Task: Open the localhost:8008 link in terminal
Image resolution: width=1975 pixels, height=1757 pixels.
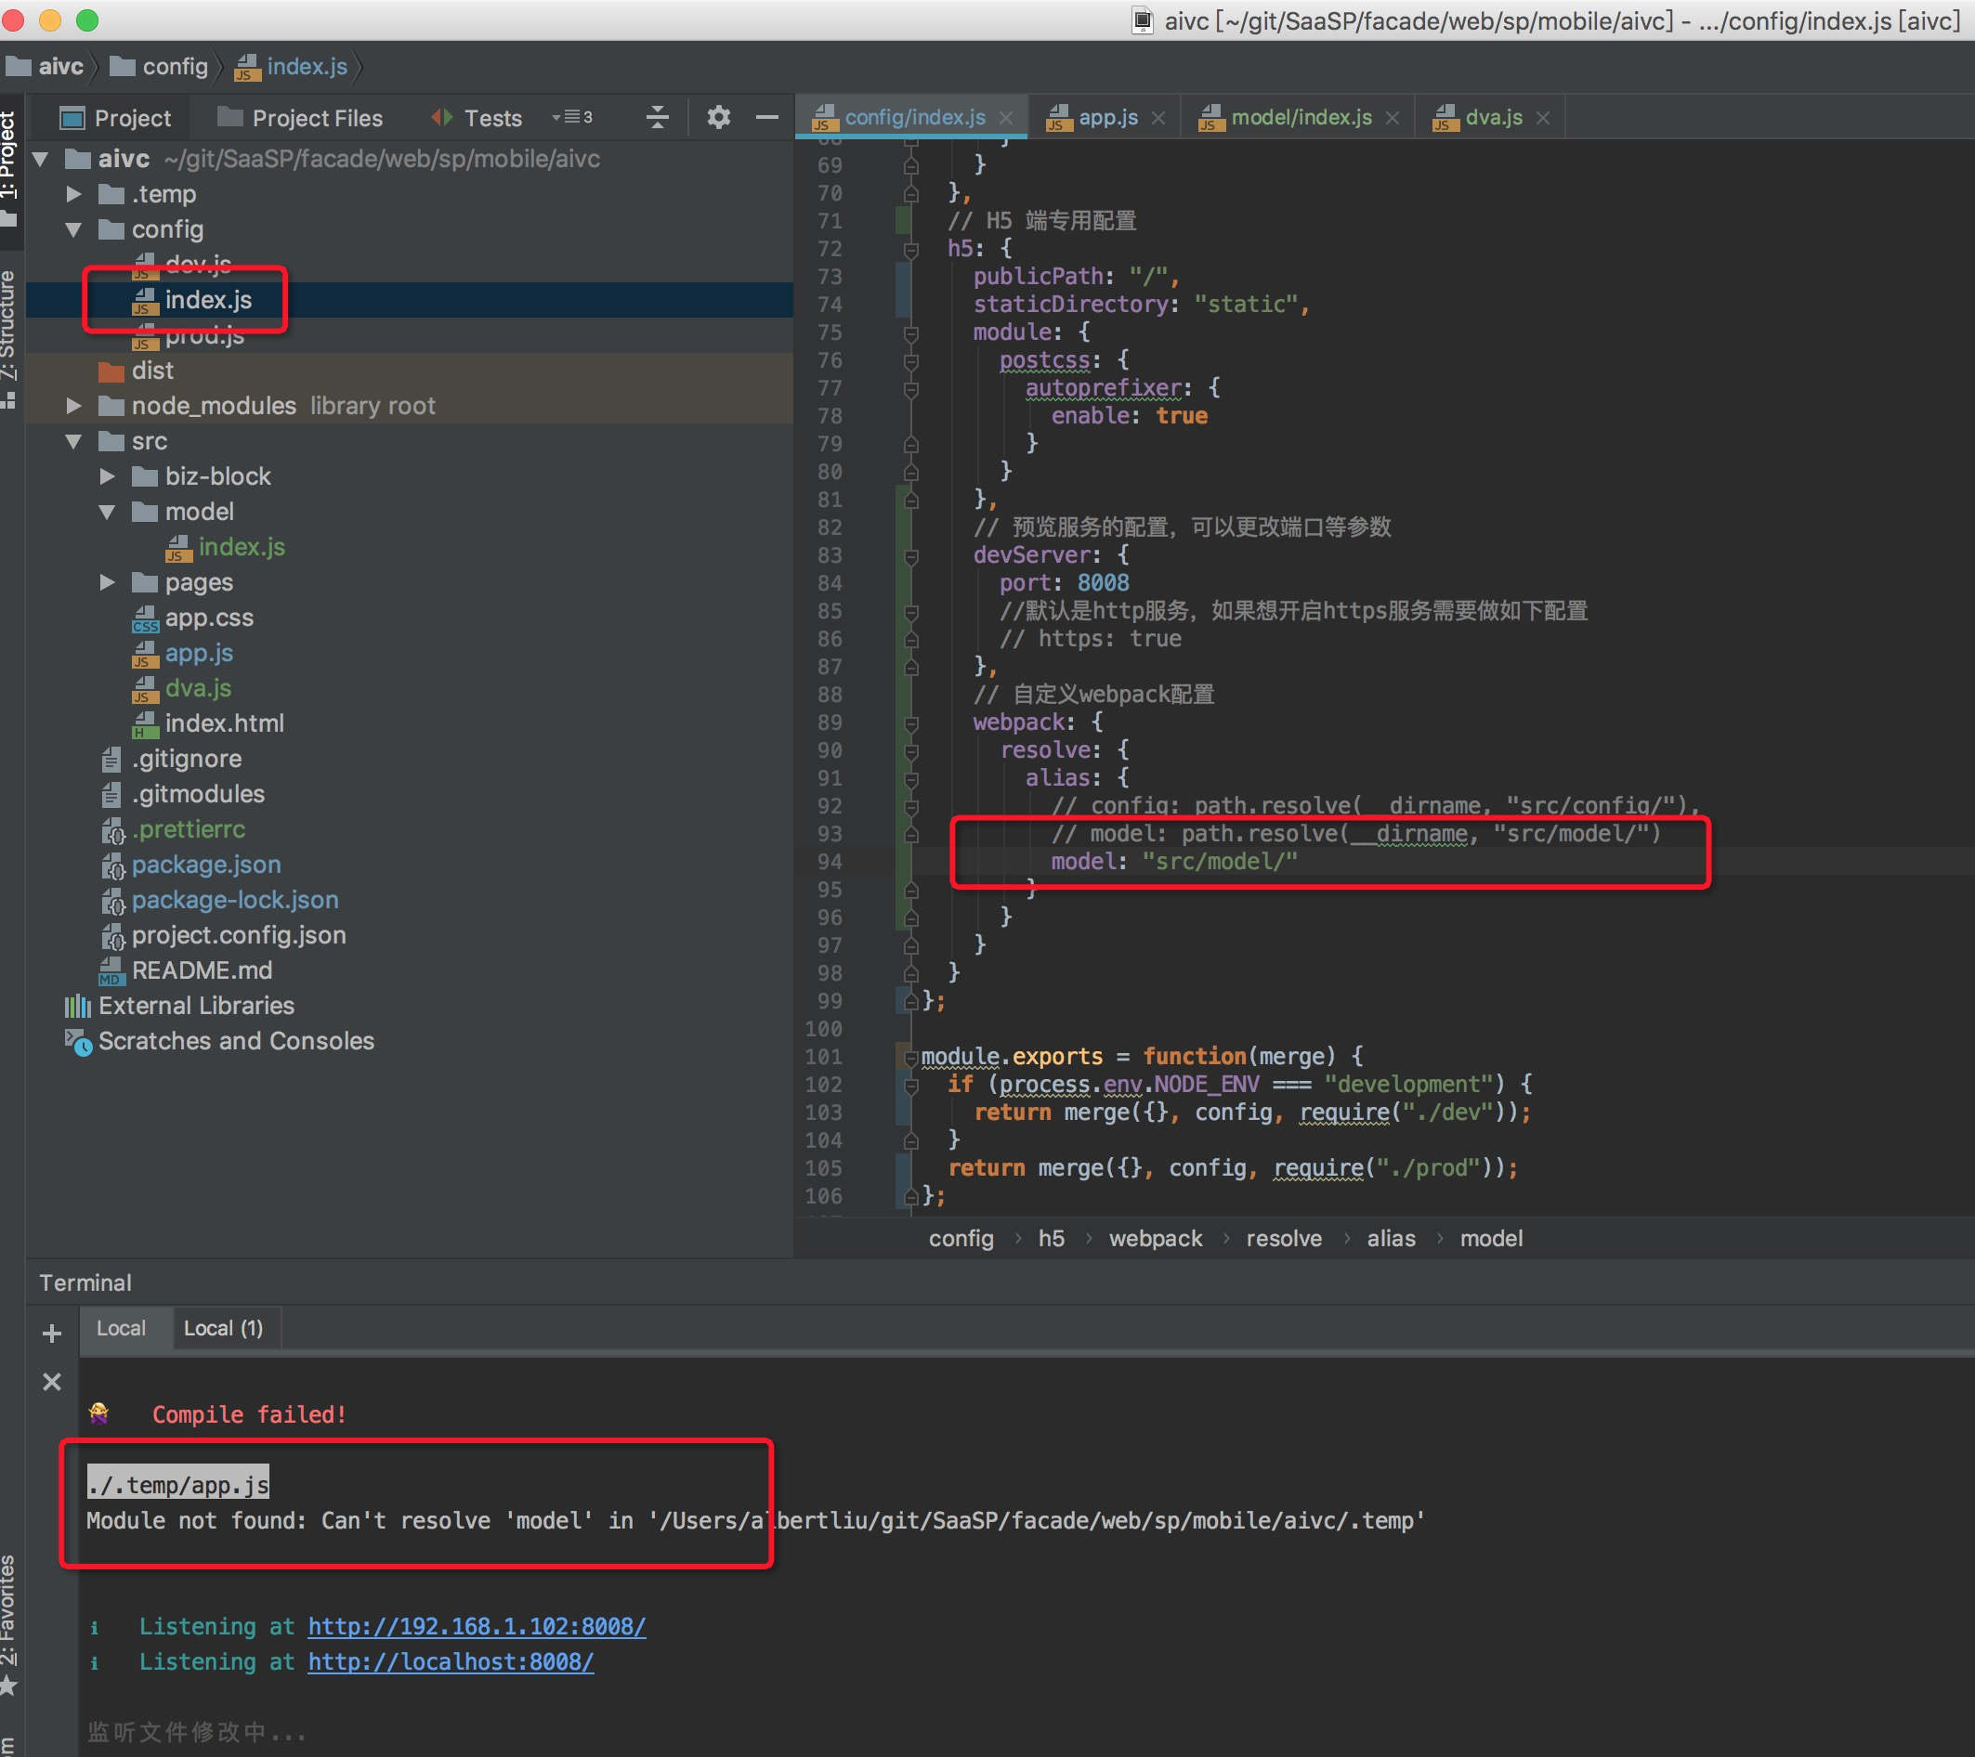Action: 451,1661
